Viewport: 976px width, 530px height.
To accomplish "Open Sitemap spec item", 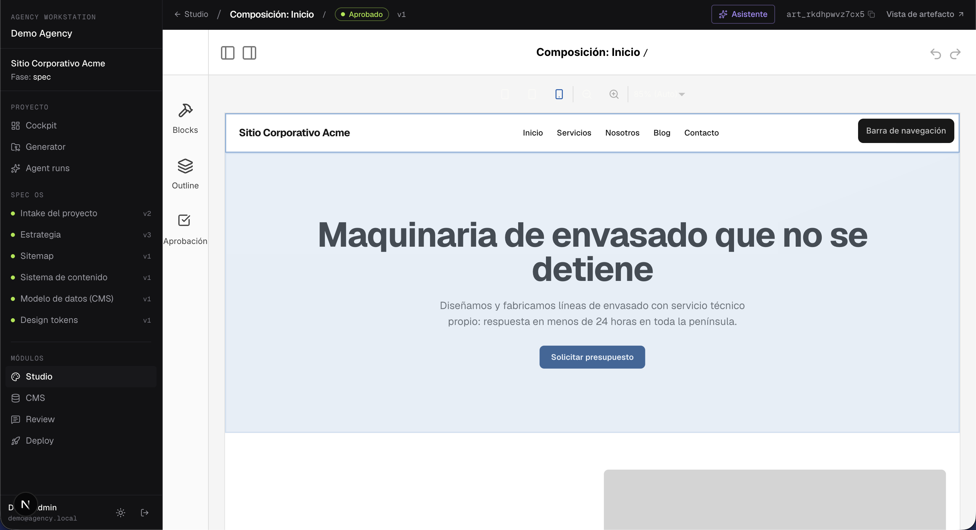I will pyautogui.click(x=81, y=256).
